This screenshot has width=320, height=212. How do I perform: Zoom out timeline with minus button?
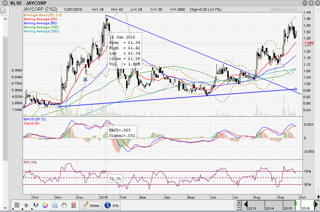click(239, 208)
